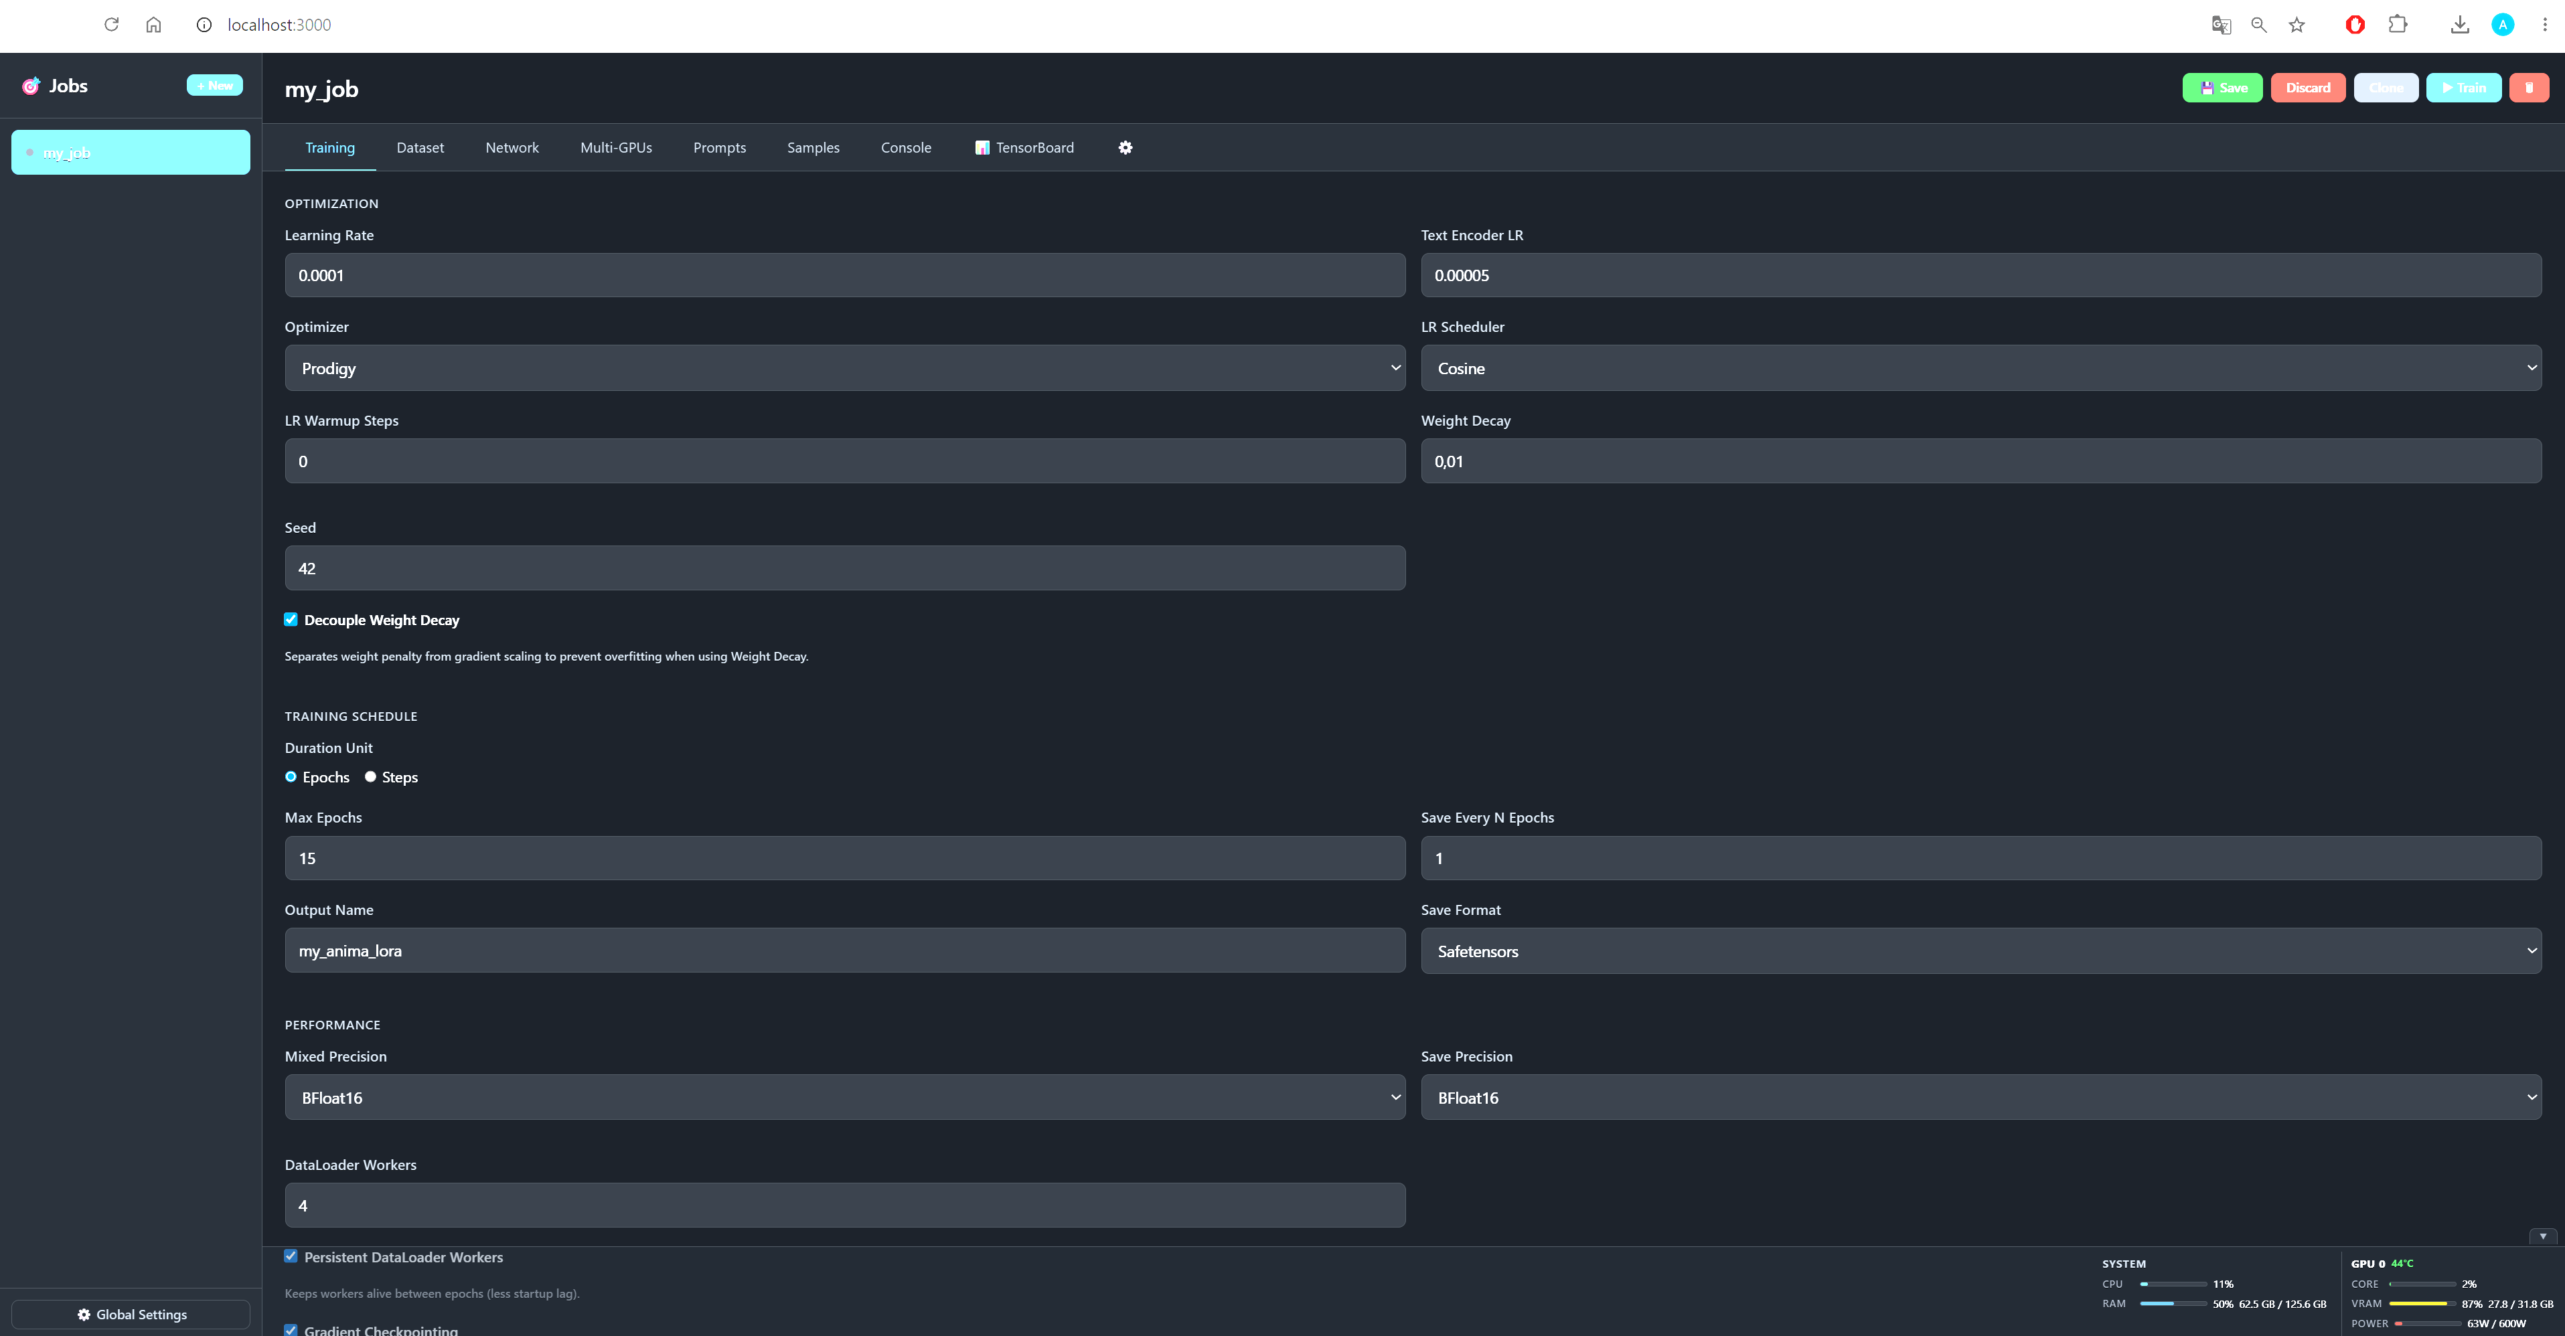Viewport: 2565px width, 1336px height.
Task: Click the GPU power 63W / 600W reading
Action: pos(2496,1323)
